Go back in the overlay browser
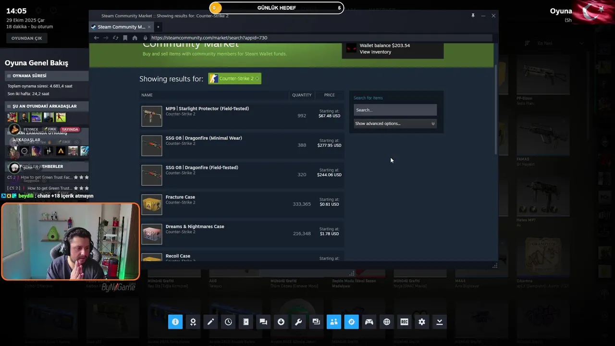 97,38
